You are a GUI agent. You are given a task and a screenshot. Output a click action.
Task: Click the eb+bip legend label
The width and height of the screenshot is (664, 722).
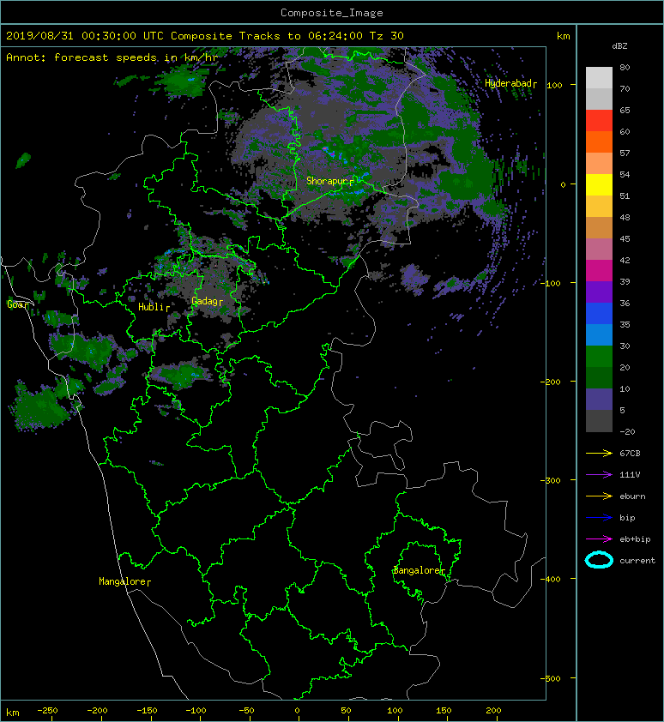point(635,539)
